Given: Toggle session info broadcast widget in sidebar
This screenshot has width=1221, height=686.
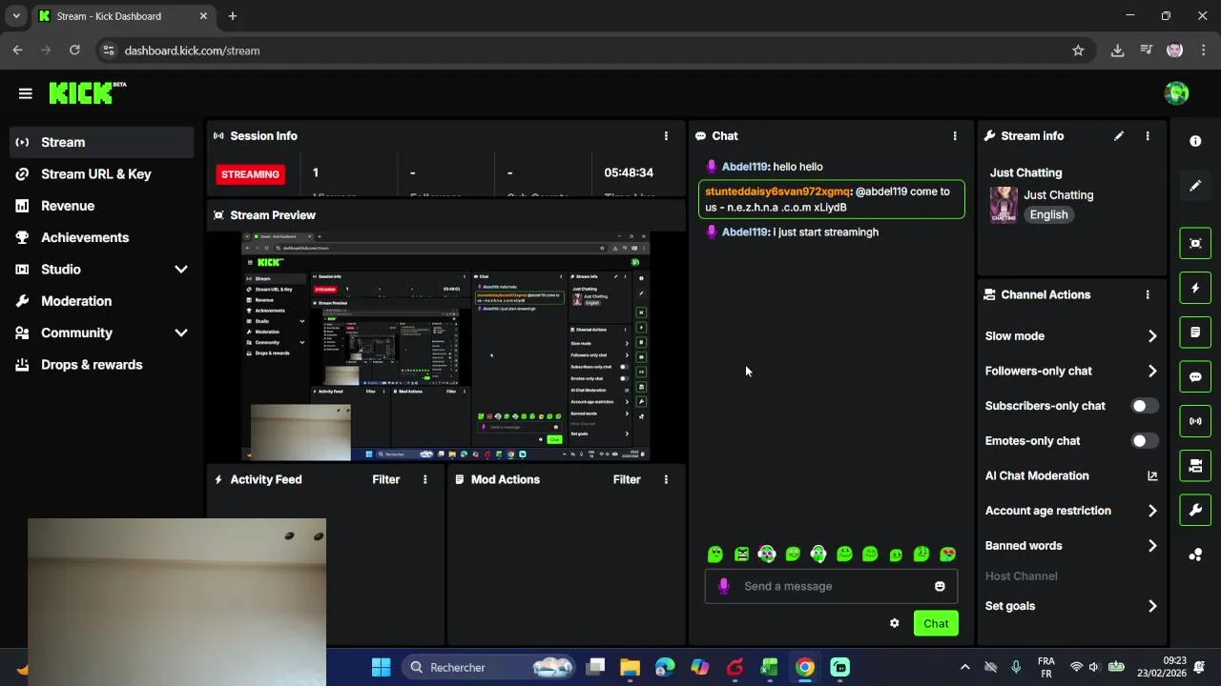Looking at the screenshot, I should (1195, 421).
